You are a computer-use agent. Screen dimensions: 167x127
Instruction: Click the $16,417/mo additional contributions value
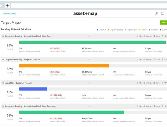pyautogui.click(x=88, y=118)
